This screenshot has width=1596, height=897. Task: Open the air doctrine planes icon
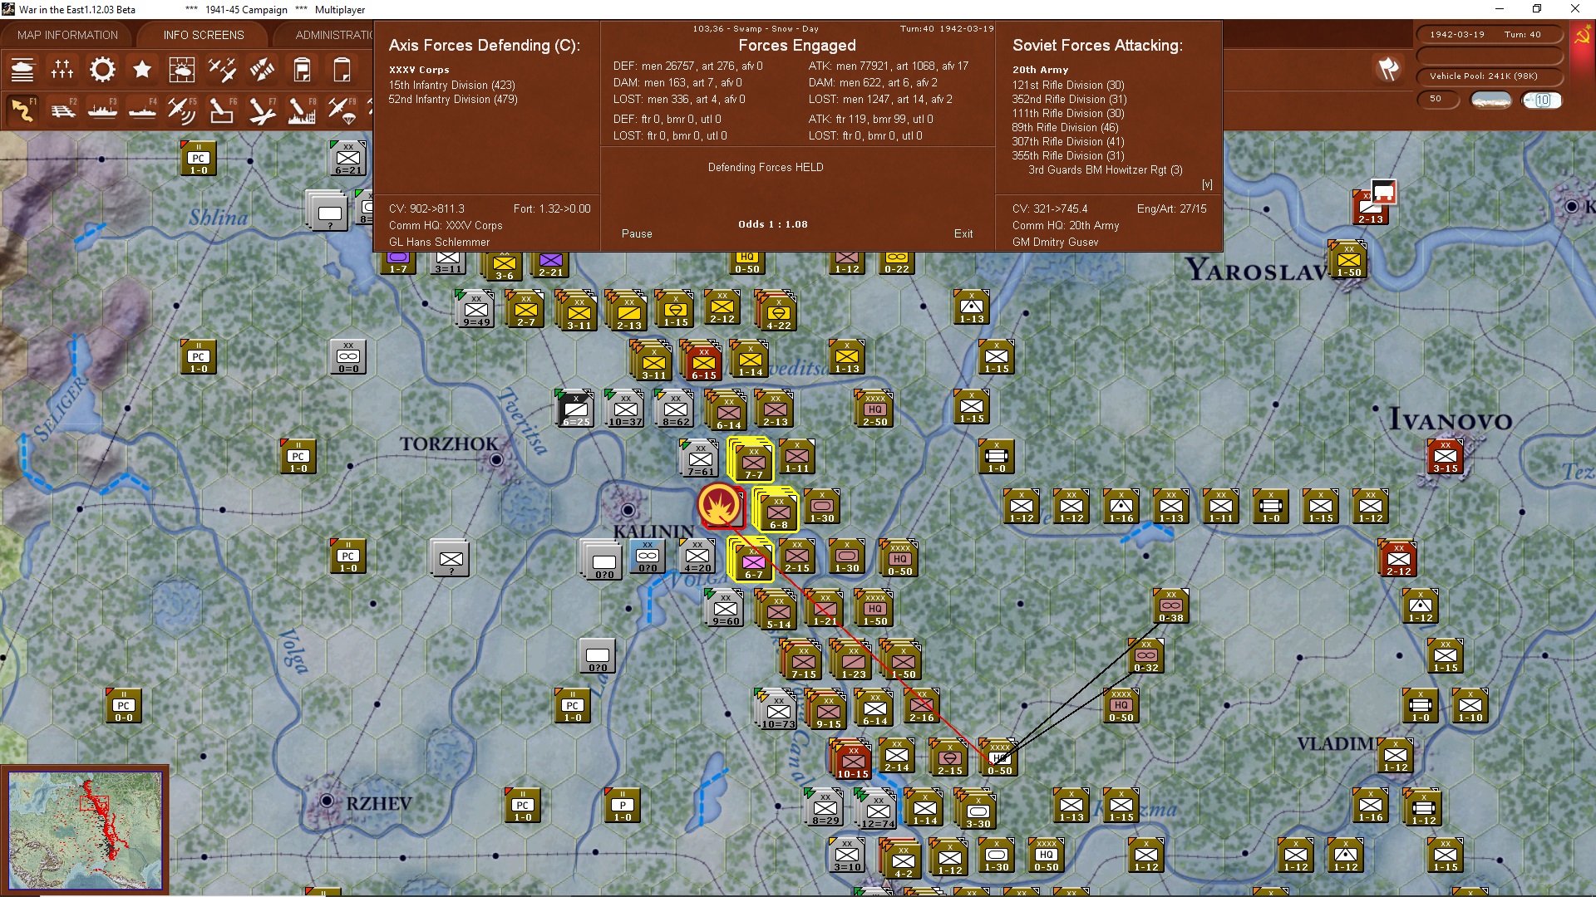pos(222,70)
